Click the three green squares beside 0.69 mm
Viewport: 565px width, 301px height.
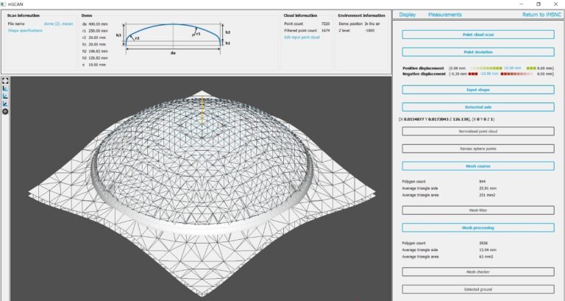(x=531, y=68)
